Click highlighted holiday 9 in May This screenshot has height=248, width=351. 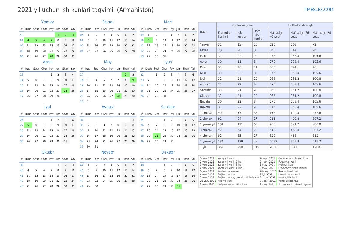pos(133,80)
